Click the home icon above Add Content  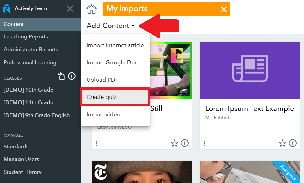point(91,9)
